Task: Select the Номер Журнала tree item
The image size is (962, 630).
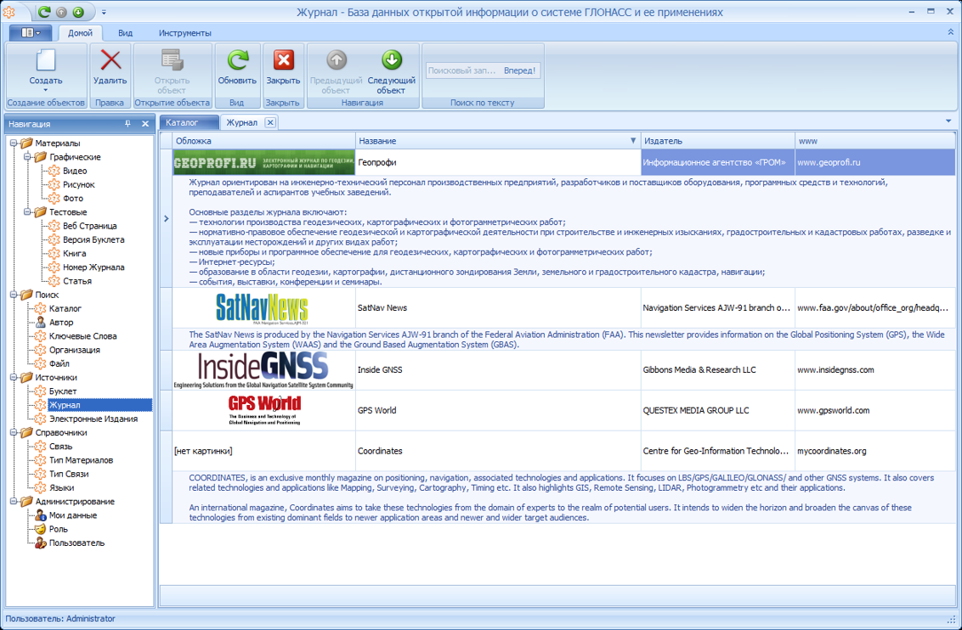Action: pyautogui.click(x=93, y=267)
